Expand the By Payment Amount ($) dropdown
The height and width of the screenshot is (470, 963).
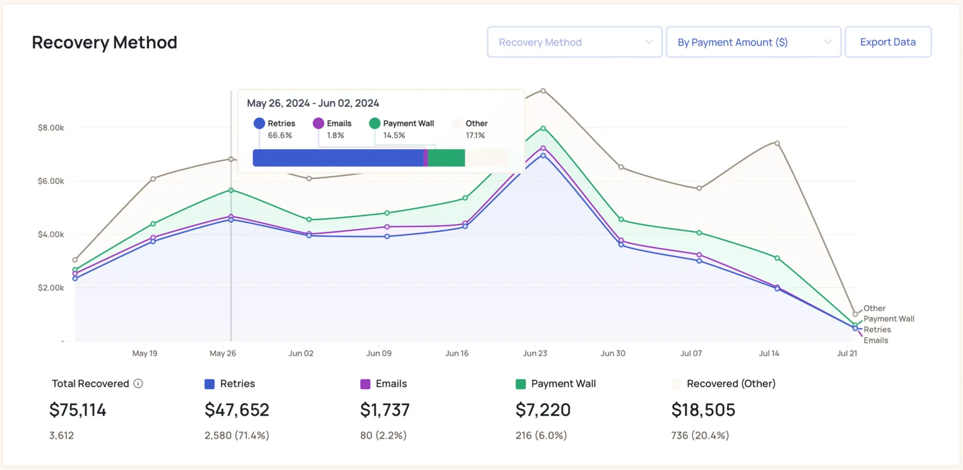click(754, 42)
